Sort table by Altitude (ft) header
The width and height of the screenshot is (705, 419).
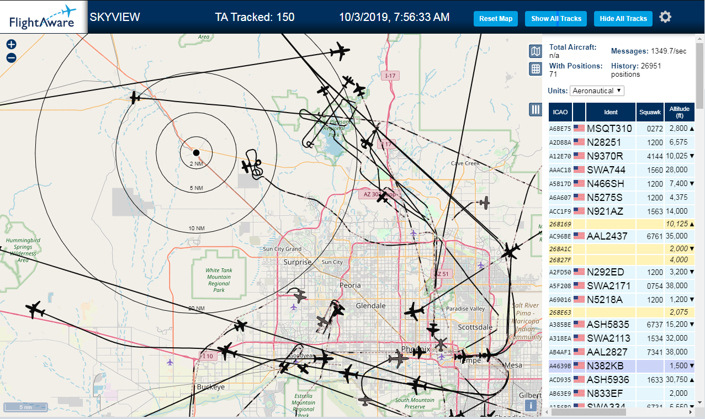pyautogui.click(x=680, y=112)
